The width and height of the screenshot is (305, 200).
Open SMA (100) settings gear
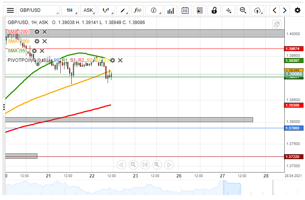click(37, 41)
